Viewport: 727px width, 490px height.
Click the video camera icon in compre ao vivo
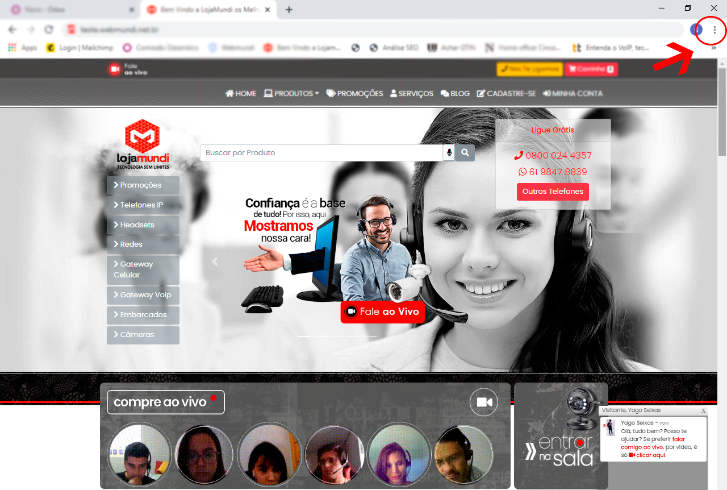click(x=484, y=402)
